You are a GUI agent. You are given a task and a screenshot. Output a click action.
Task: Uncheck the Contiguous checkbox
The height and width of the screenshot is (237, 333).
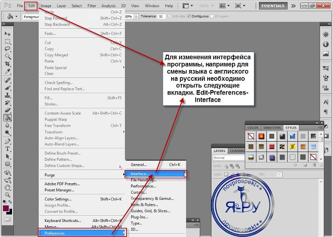[189, 16]
